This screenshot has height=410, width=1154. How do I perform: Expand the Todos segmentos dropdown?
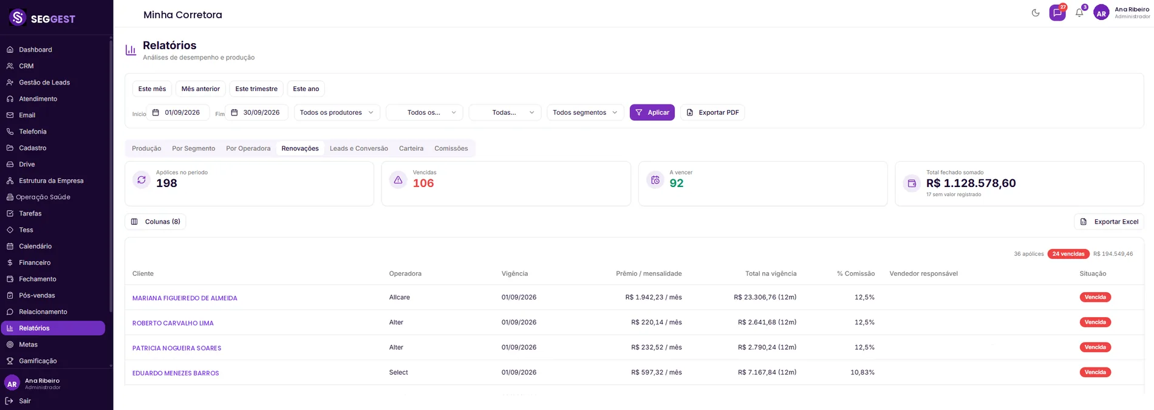[586, 112]
